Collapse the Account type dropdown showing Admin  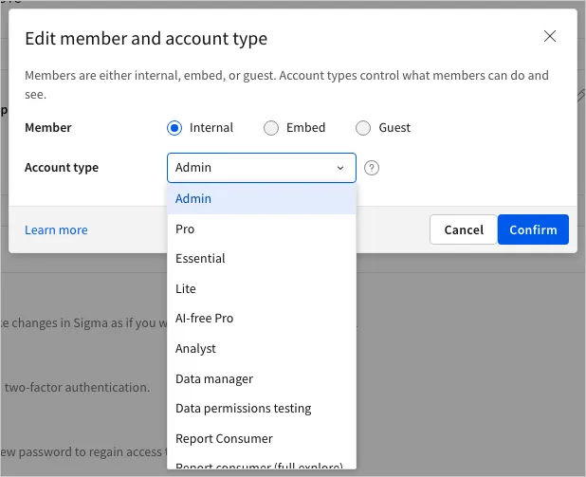pyautogui.click(x=261, y=168)
